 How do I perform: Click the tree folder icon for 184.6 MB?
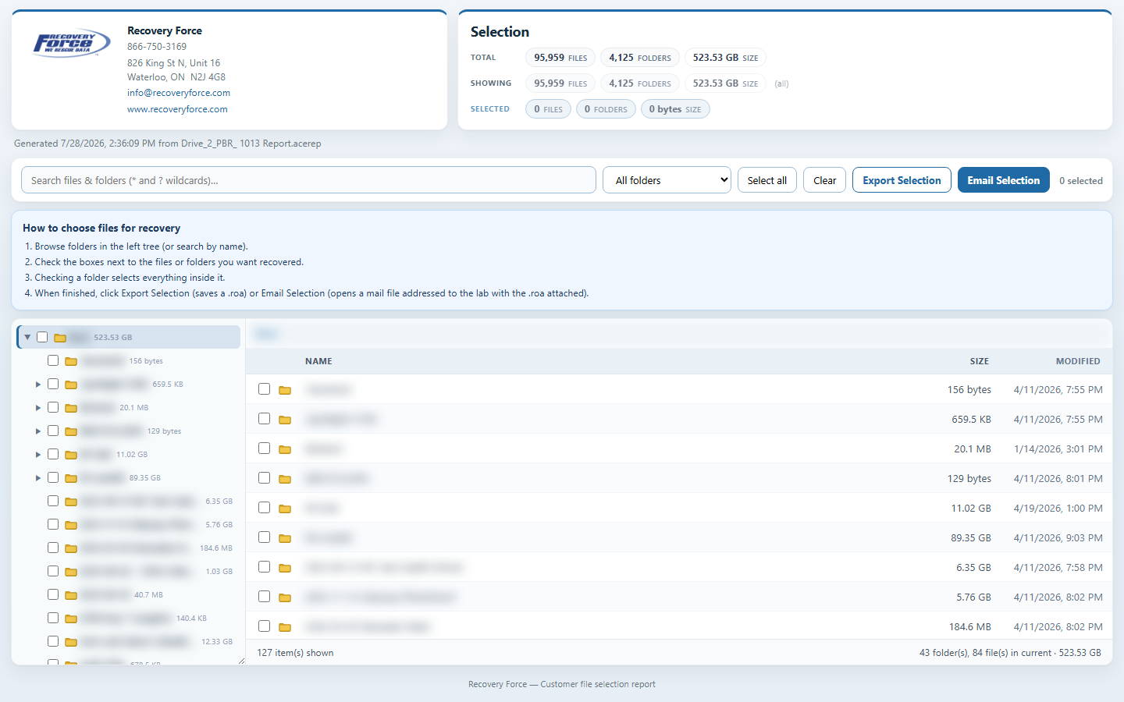[x=71, y=548]
